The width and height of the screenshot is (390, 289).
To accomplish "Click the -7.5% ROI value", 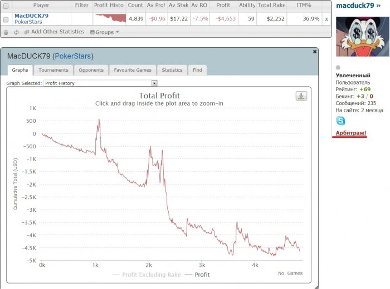I will 200,18.
